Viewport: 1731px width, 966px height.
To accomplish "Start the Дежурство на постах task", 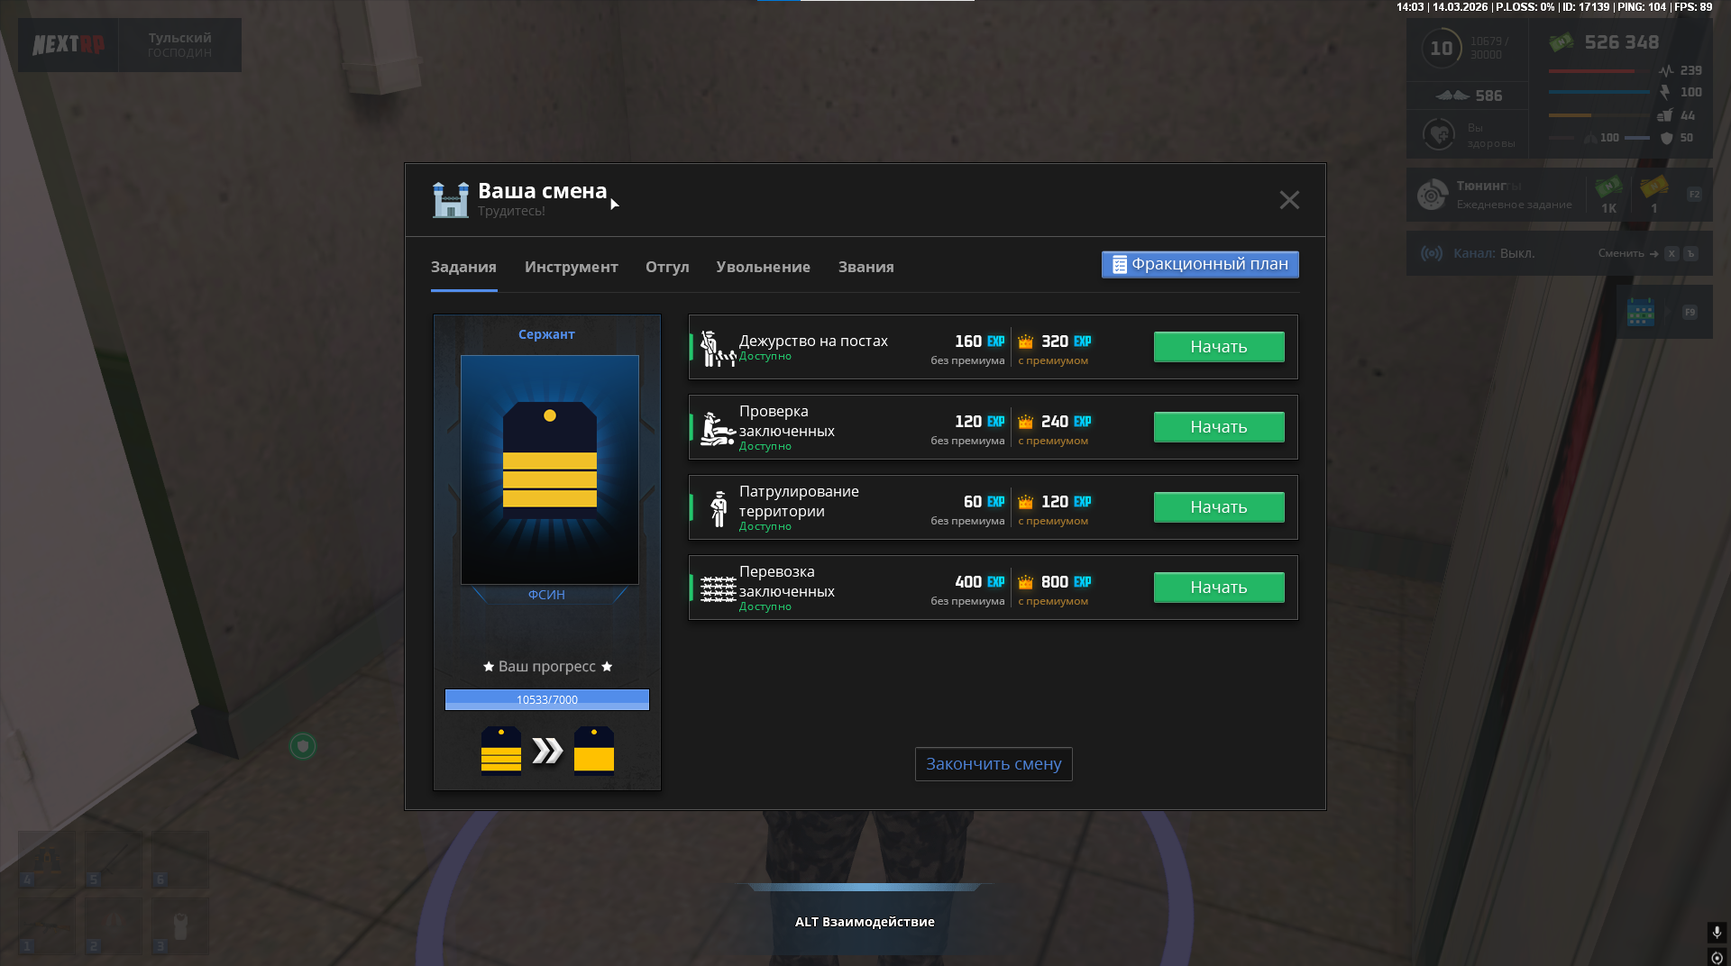I will point(1218,347).
